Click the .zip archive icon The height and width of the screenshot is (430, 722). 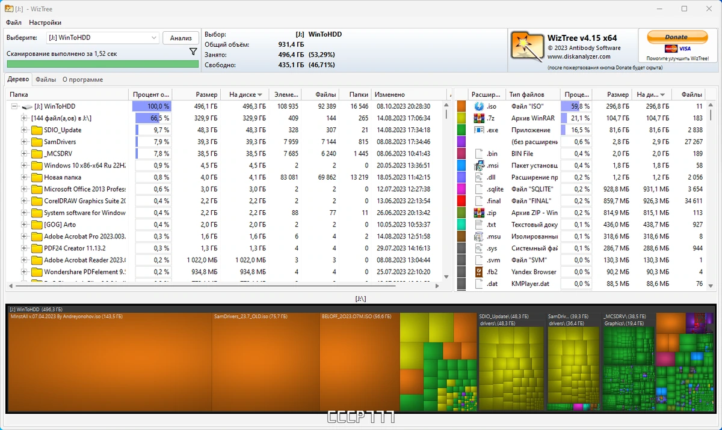tap(479, 213)
